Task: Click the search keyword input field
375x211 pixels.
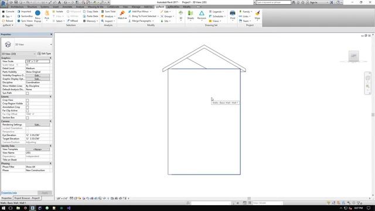Action: point(273,2)
